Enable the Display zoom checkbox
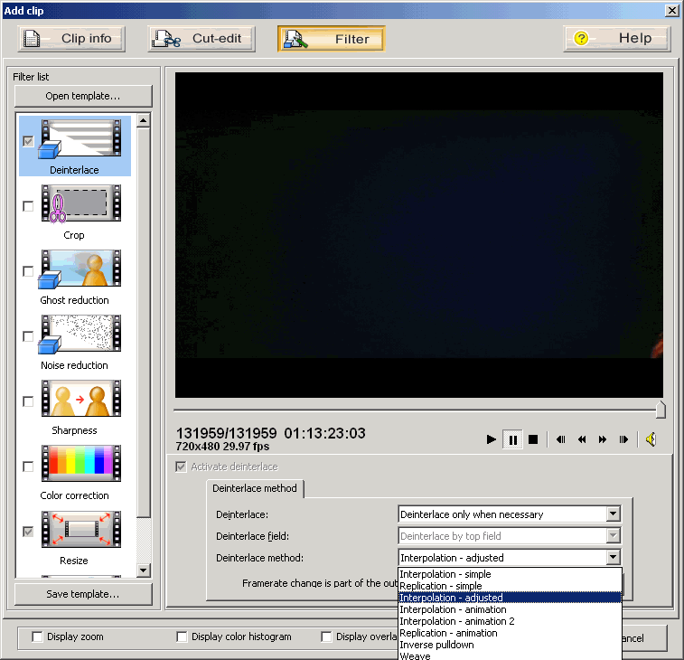 [37, 636]
